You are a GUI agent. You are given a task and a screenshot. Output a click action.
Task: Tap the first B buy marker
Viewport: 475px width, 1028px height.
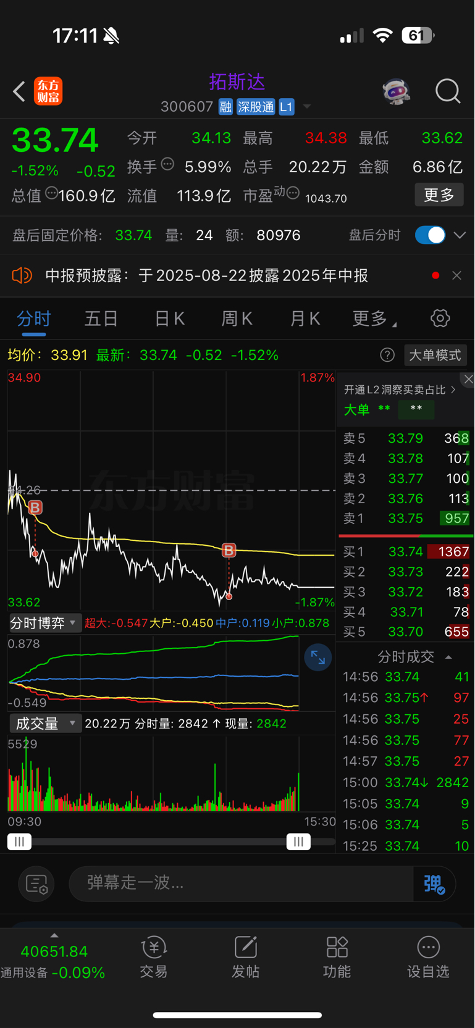(35, 508)
